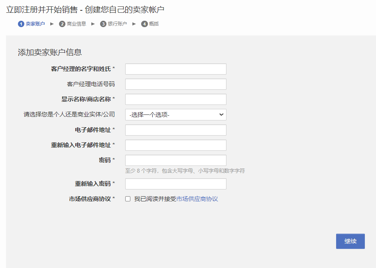Click the 立即注册并开始销售 page title
The image size is (376, 268).
pos(85,10)
